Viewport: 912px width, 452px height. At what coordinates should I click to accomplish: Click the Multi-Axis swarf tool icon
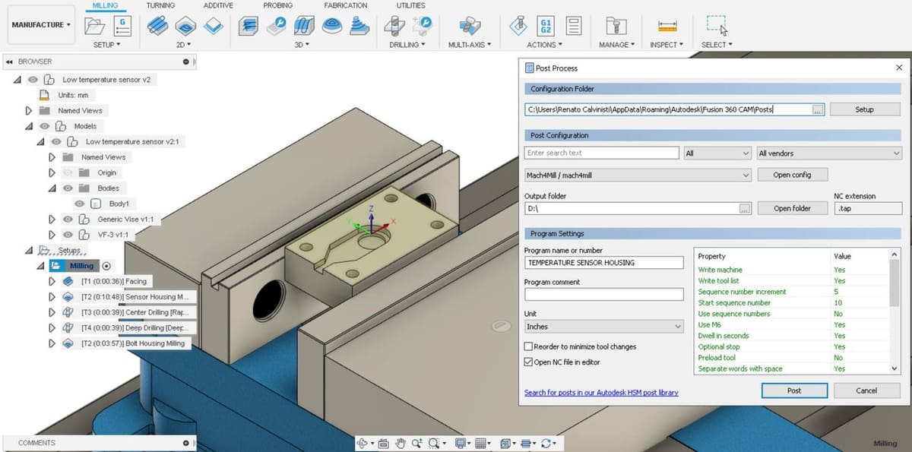470,26
